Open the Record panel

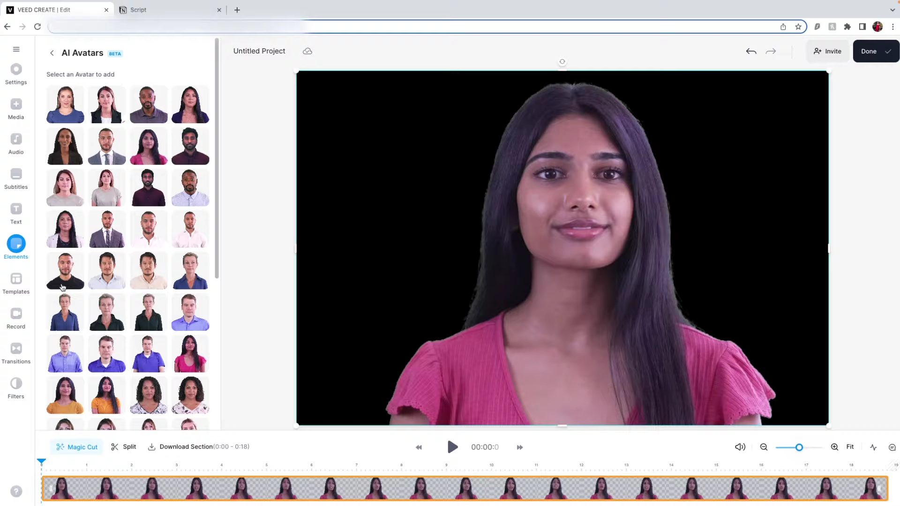tap(15, 318)
